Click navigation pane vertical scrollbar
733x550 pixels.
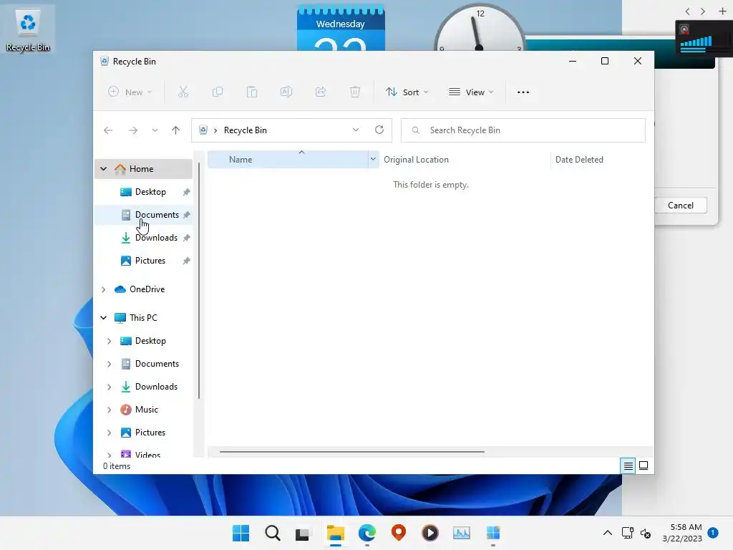click(x=199, y=281)
